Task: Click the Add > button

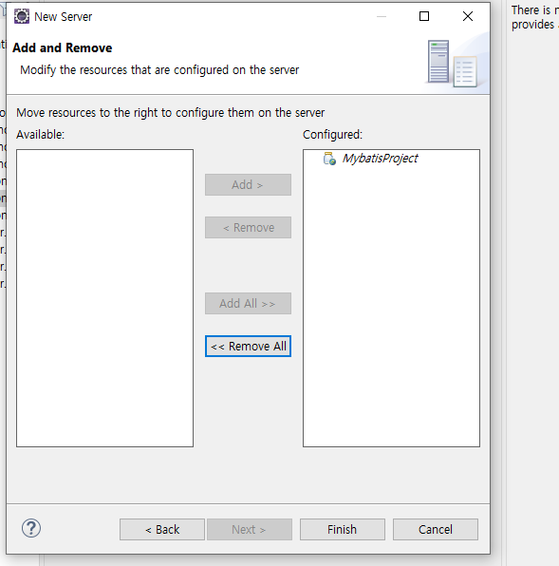Action: tap(248, 185)
